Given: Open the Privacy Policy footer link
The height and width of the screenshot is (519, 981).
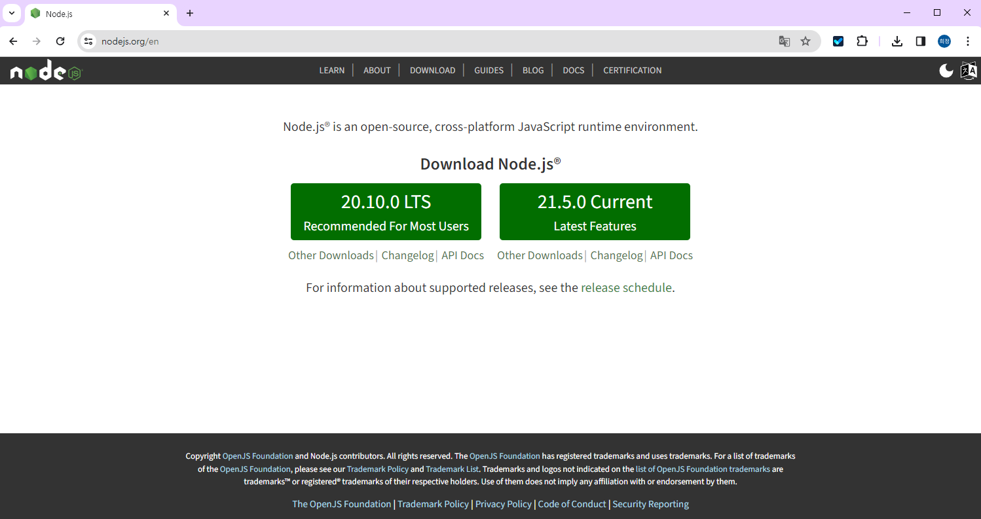Looking at the screenshot, I should click(x=504, y=504).
